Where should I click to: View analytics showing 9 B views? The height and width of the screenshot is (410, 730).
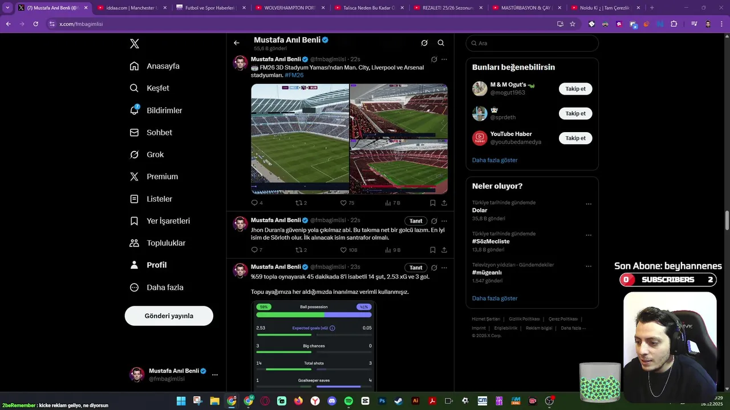[392, 250]
